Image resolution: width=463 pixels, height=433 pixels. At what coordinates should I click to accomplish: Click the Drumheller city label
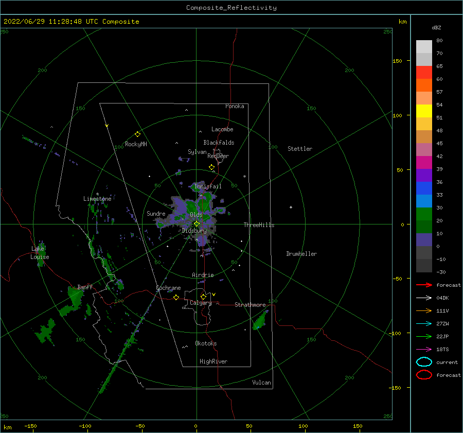(x=301, y=254)
